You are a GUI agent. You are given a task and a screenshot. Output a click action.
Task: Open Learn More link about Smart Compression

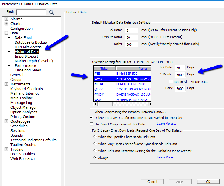tap(166, 124)
